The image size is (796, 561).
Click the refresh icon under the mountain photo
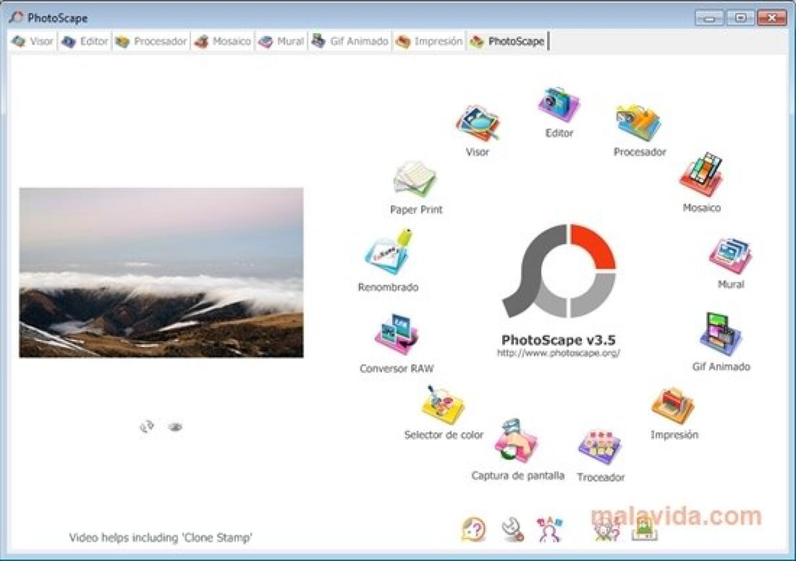147,425
